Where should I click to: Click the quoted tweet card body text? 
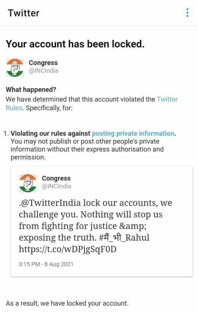click(96, 226)
